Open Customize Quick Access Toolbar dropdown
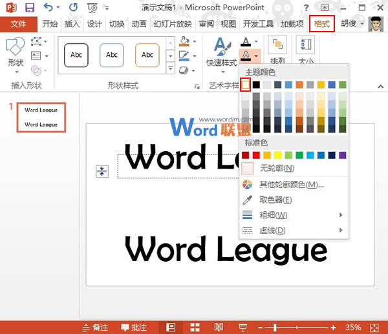The image size is (388, 334). tap(107, 8)
